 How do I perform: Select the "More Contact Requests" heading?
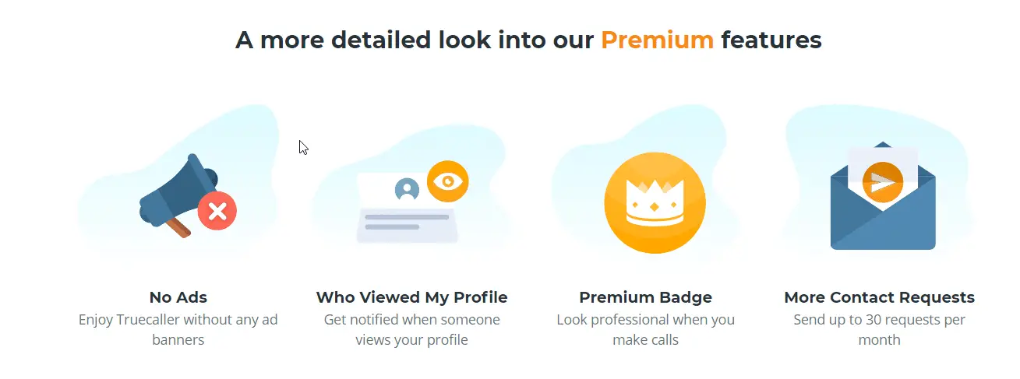tap(879, 297)
